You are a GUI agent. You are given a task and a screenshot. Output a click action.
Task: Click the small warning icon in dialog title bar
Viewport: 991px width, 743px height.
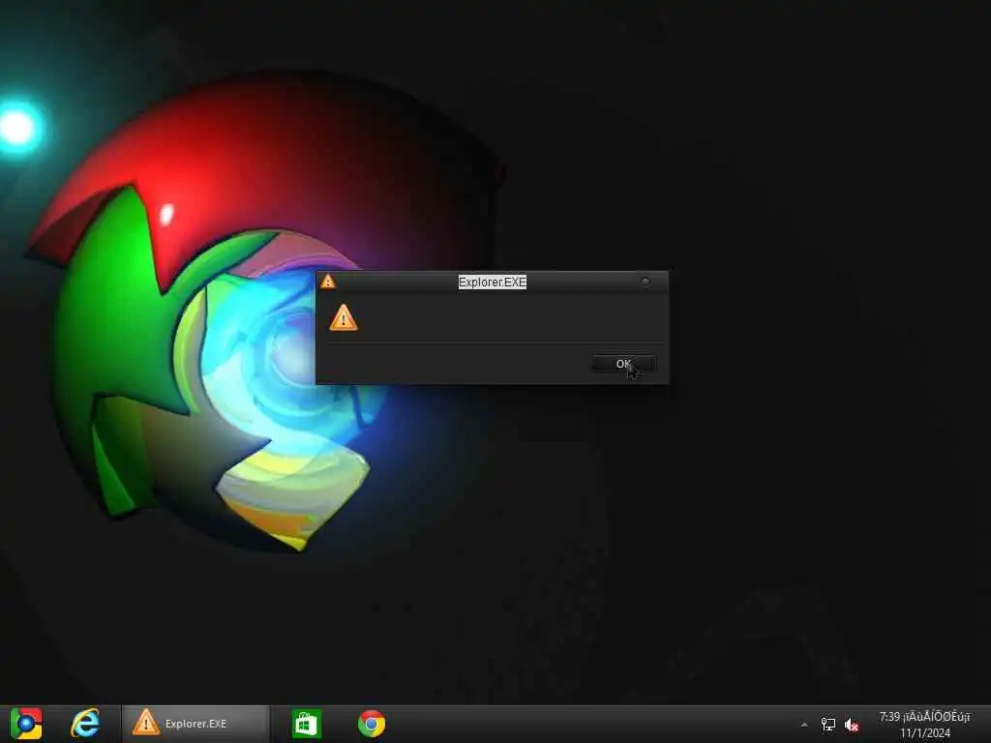tap(327, 282)
